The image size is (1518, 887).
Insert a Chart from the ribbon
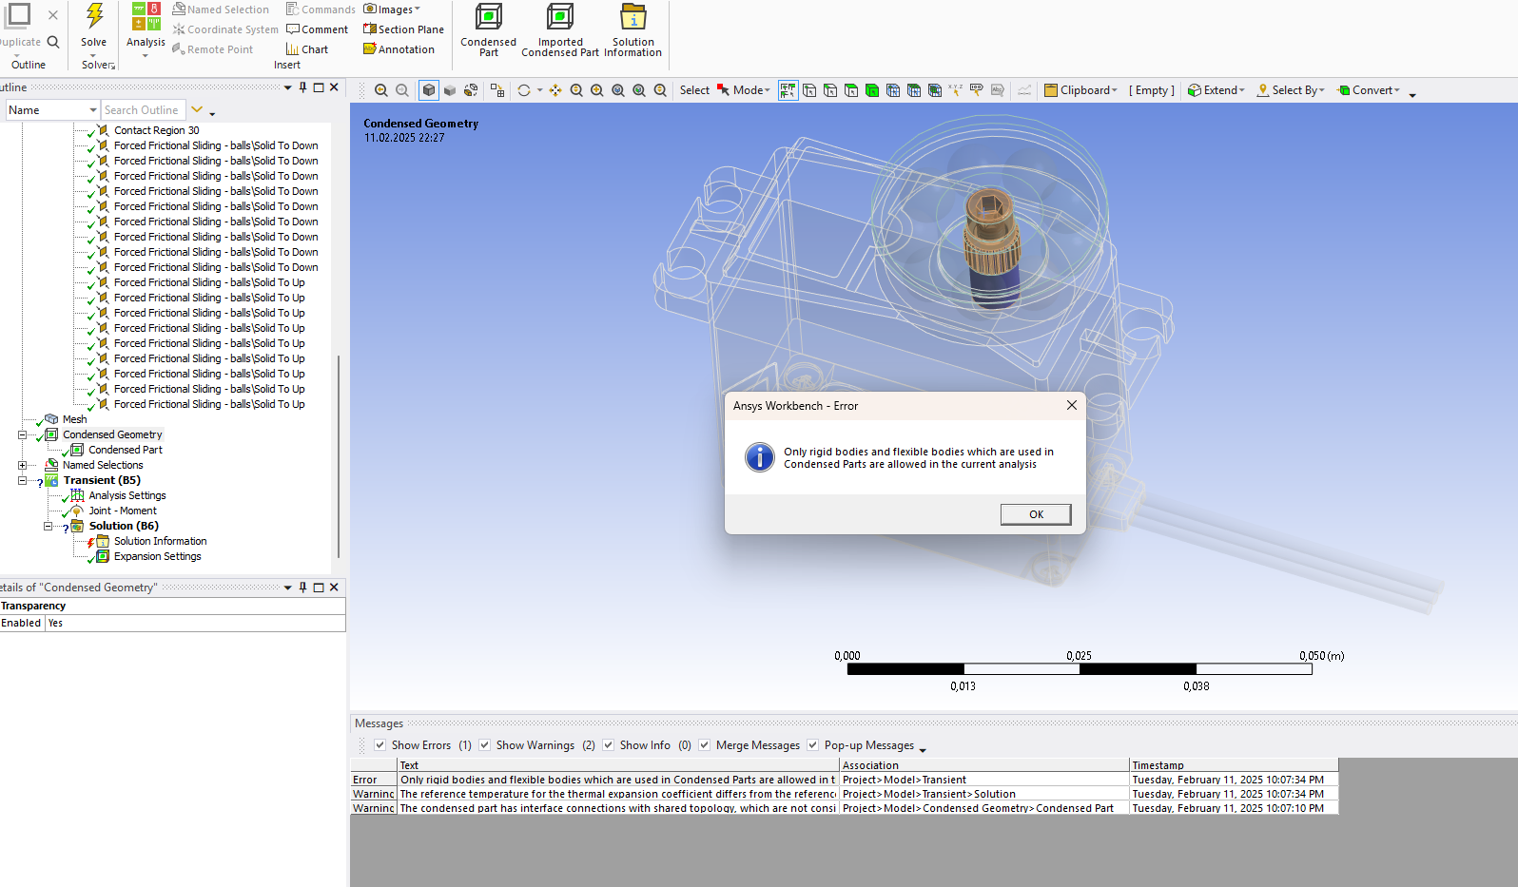[x=307, y=49]
